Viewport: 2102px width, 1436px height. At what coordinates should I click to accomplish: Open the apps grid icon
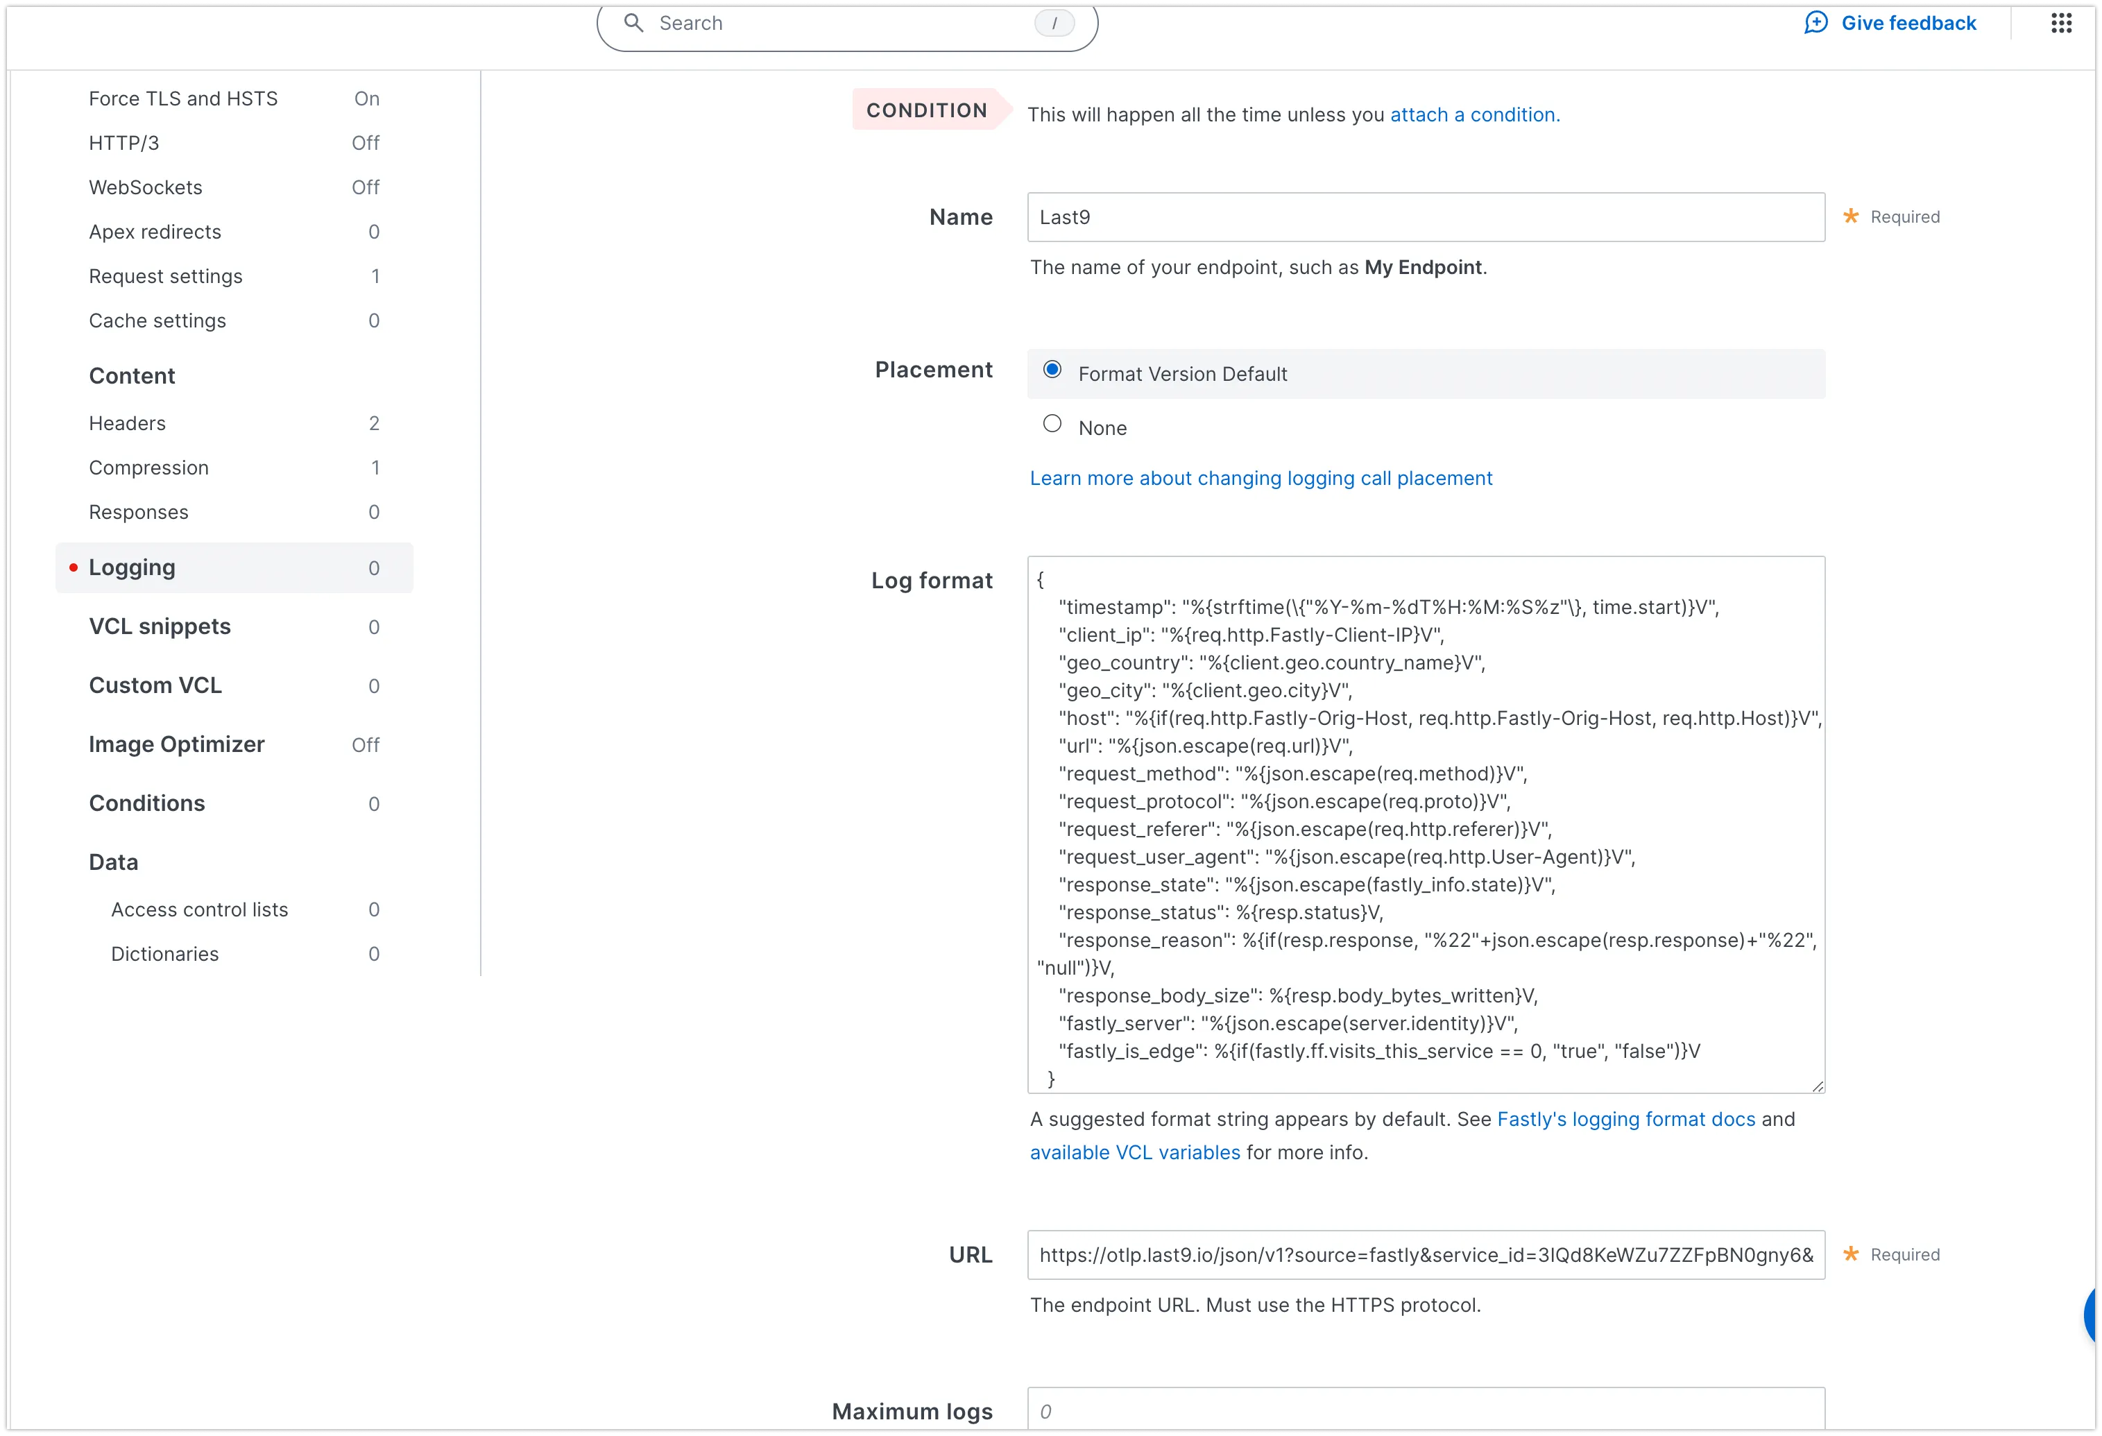[x=2061, y=23]
